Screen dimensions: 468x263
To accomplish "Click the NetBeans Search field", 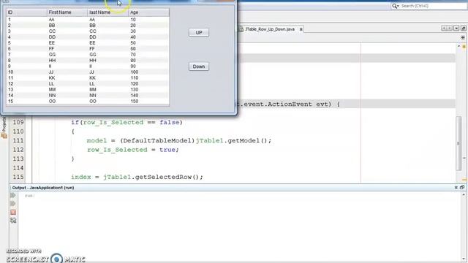I will click(x=432, y=6).
